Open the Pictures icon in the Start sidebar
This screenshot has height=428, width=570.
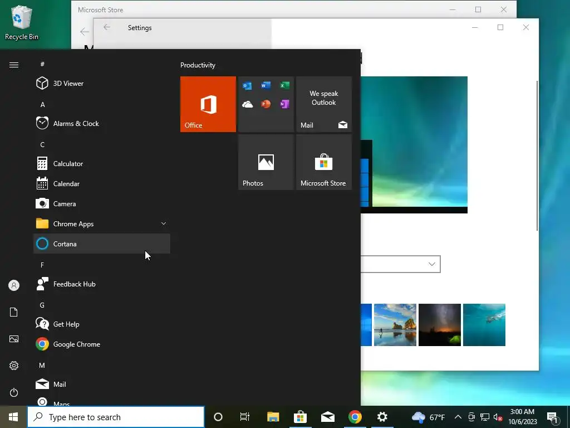[14, 339]
